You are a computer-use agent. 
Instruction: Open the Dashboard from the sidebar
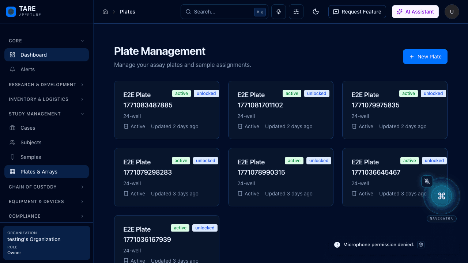[x=34, y=54]
